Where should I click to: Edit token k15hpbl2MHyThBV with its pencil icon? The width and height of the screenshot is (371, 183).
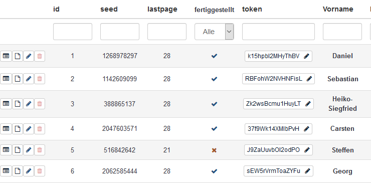click(x=306, y=56)
